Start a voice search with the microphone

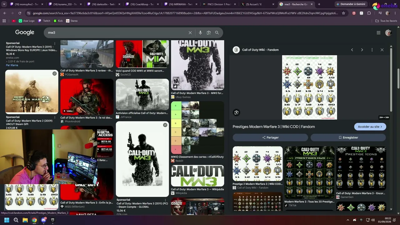point(200,32)
